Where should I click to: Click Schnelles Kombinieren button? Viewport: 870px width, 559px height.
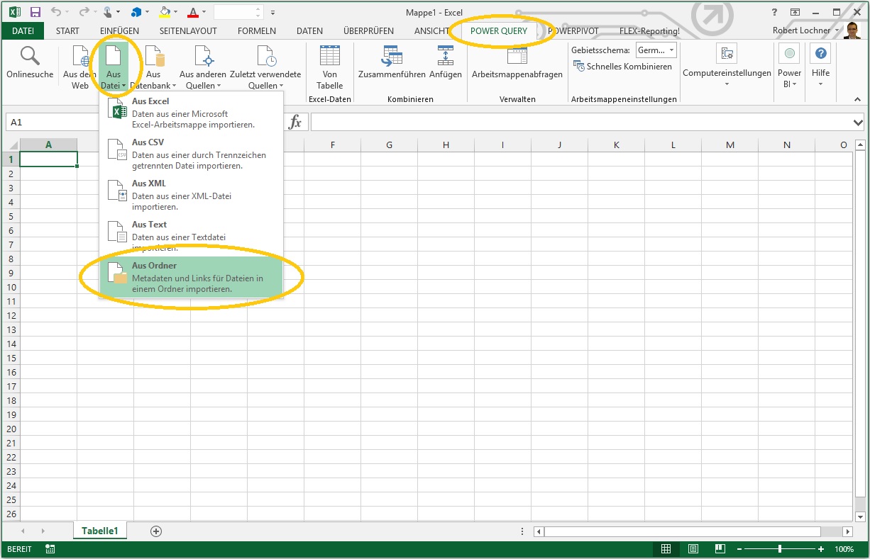tap(622, 67)
